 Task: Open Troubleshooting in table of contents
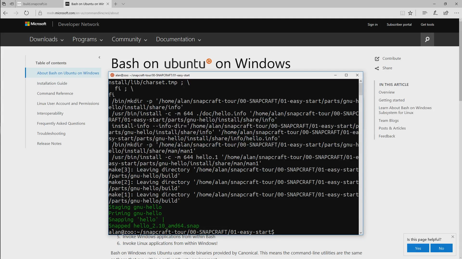[51, 133]
